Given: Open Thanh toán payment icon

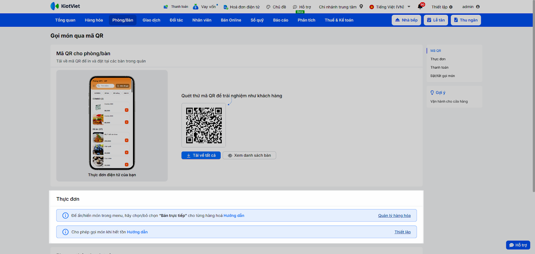Looking at the screenshot, I should pyautogui.click(x=166, y=7).
